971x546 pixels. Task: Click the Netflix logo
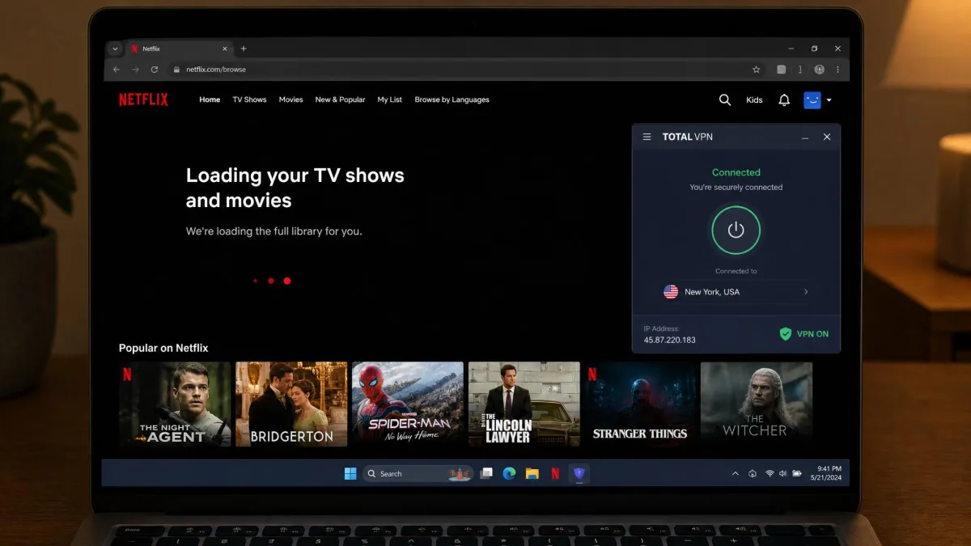[x=143, y=99]
